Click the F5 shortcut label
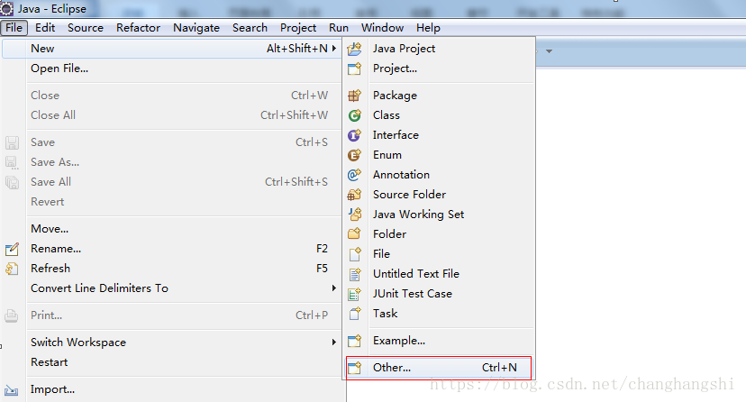The width and height of the screenshot is (746, 402). tap(322, 269)
